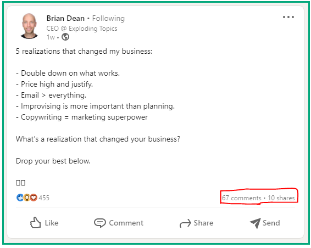Viewport: 311px width, 248px height.
Task: Click CEO @ Exploding Topics headline
Action: 82,29
